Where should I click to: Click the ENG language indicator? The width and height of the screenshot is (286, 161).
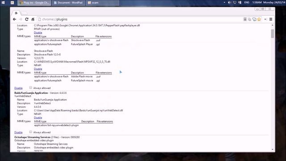[247, 3]
